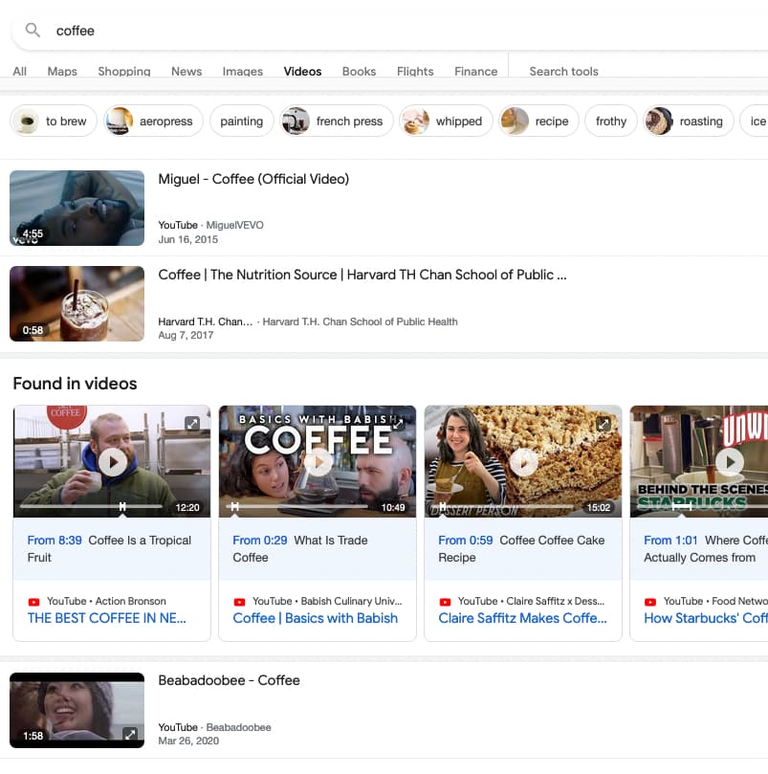This screenshot has height=774, width=768.
Task: Click MiguelVEVO channel name
Action: [x=235, y=225]
